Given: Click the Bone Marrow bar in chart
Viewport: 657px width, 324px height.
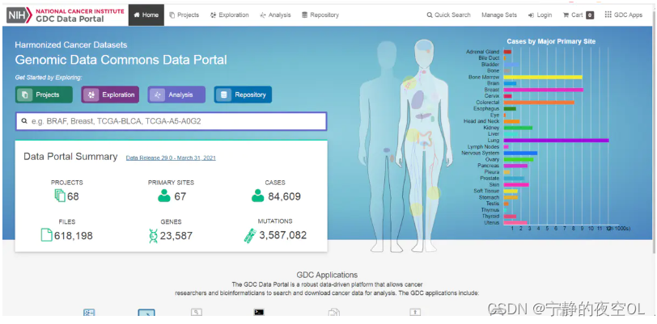Looking at the screenshot, I should [x=543, y=77].
